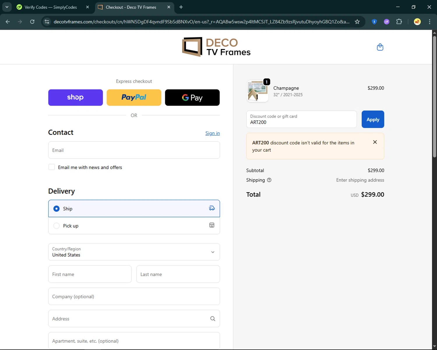Click the Shipping help question mark icon
The height and width of the screenshot is (350, 437).
[269, 180]
